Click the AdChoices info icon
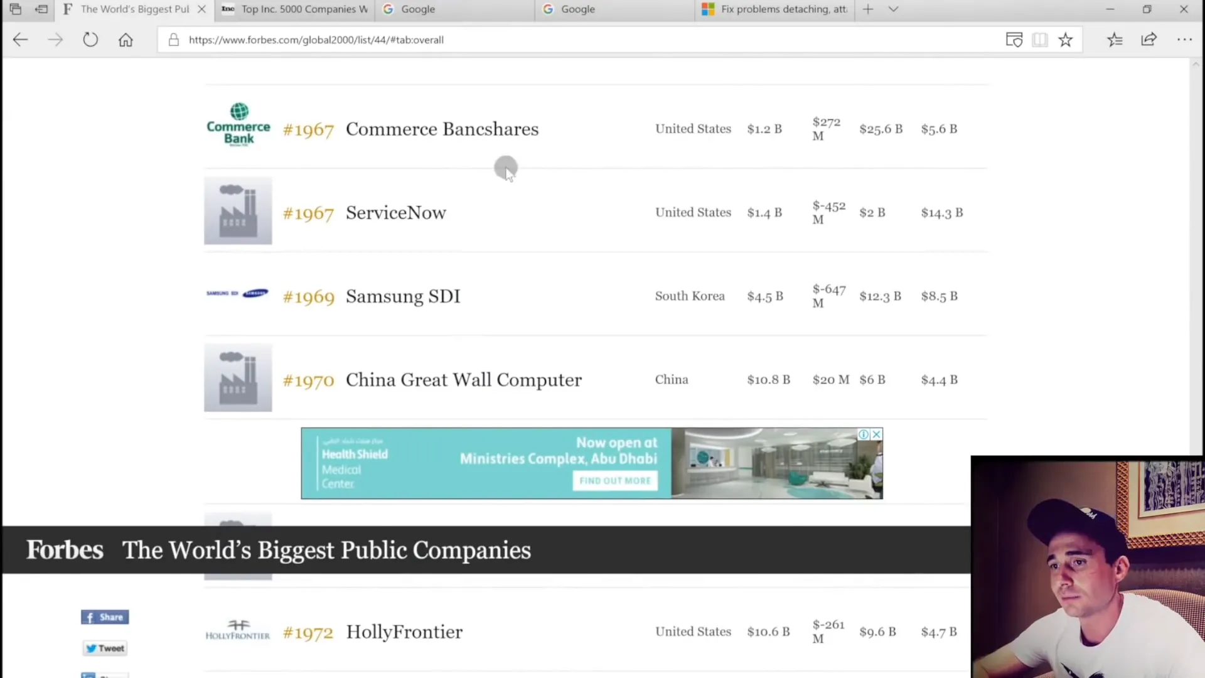Screen dimensions: 1205x678 point(864,434)
